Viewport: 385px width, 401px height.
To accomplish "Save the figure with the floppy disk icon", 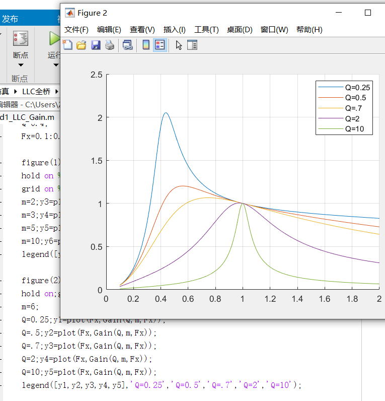I will [x=96, y=45].
